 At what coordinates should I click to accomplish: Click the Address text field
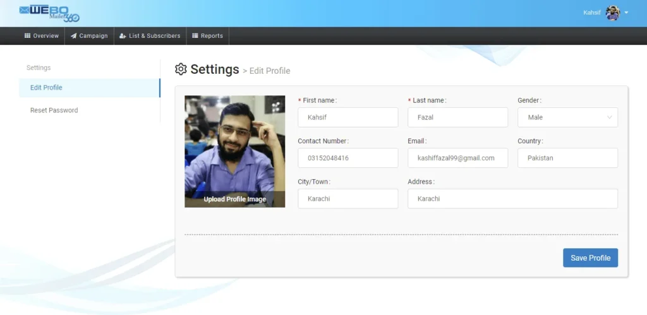[512, 198]
